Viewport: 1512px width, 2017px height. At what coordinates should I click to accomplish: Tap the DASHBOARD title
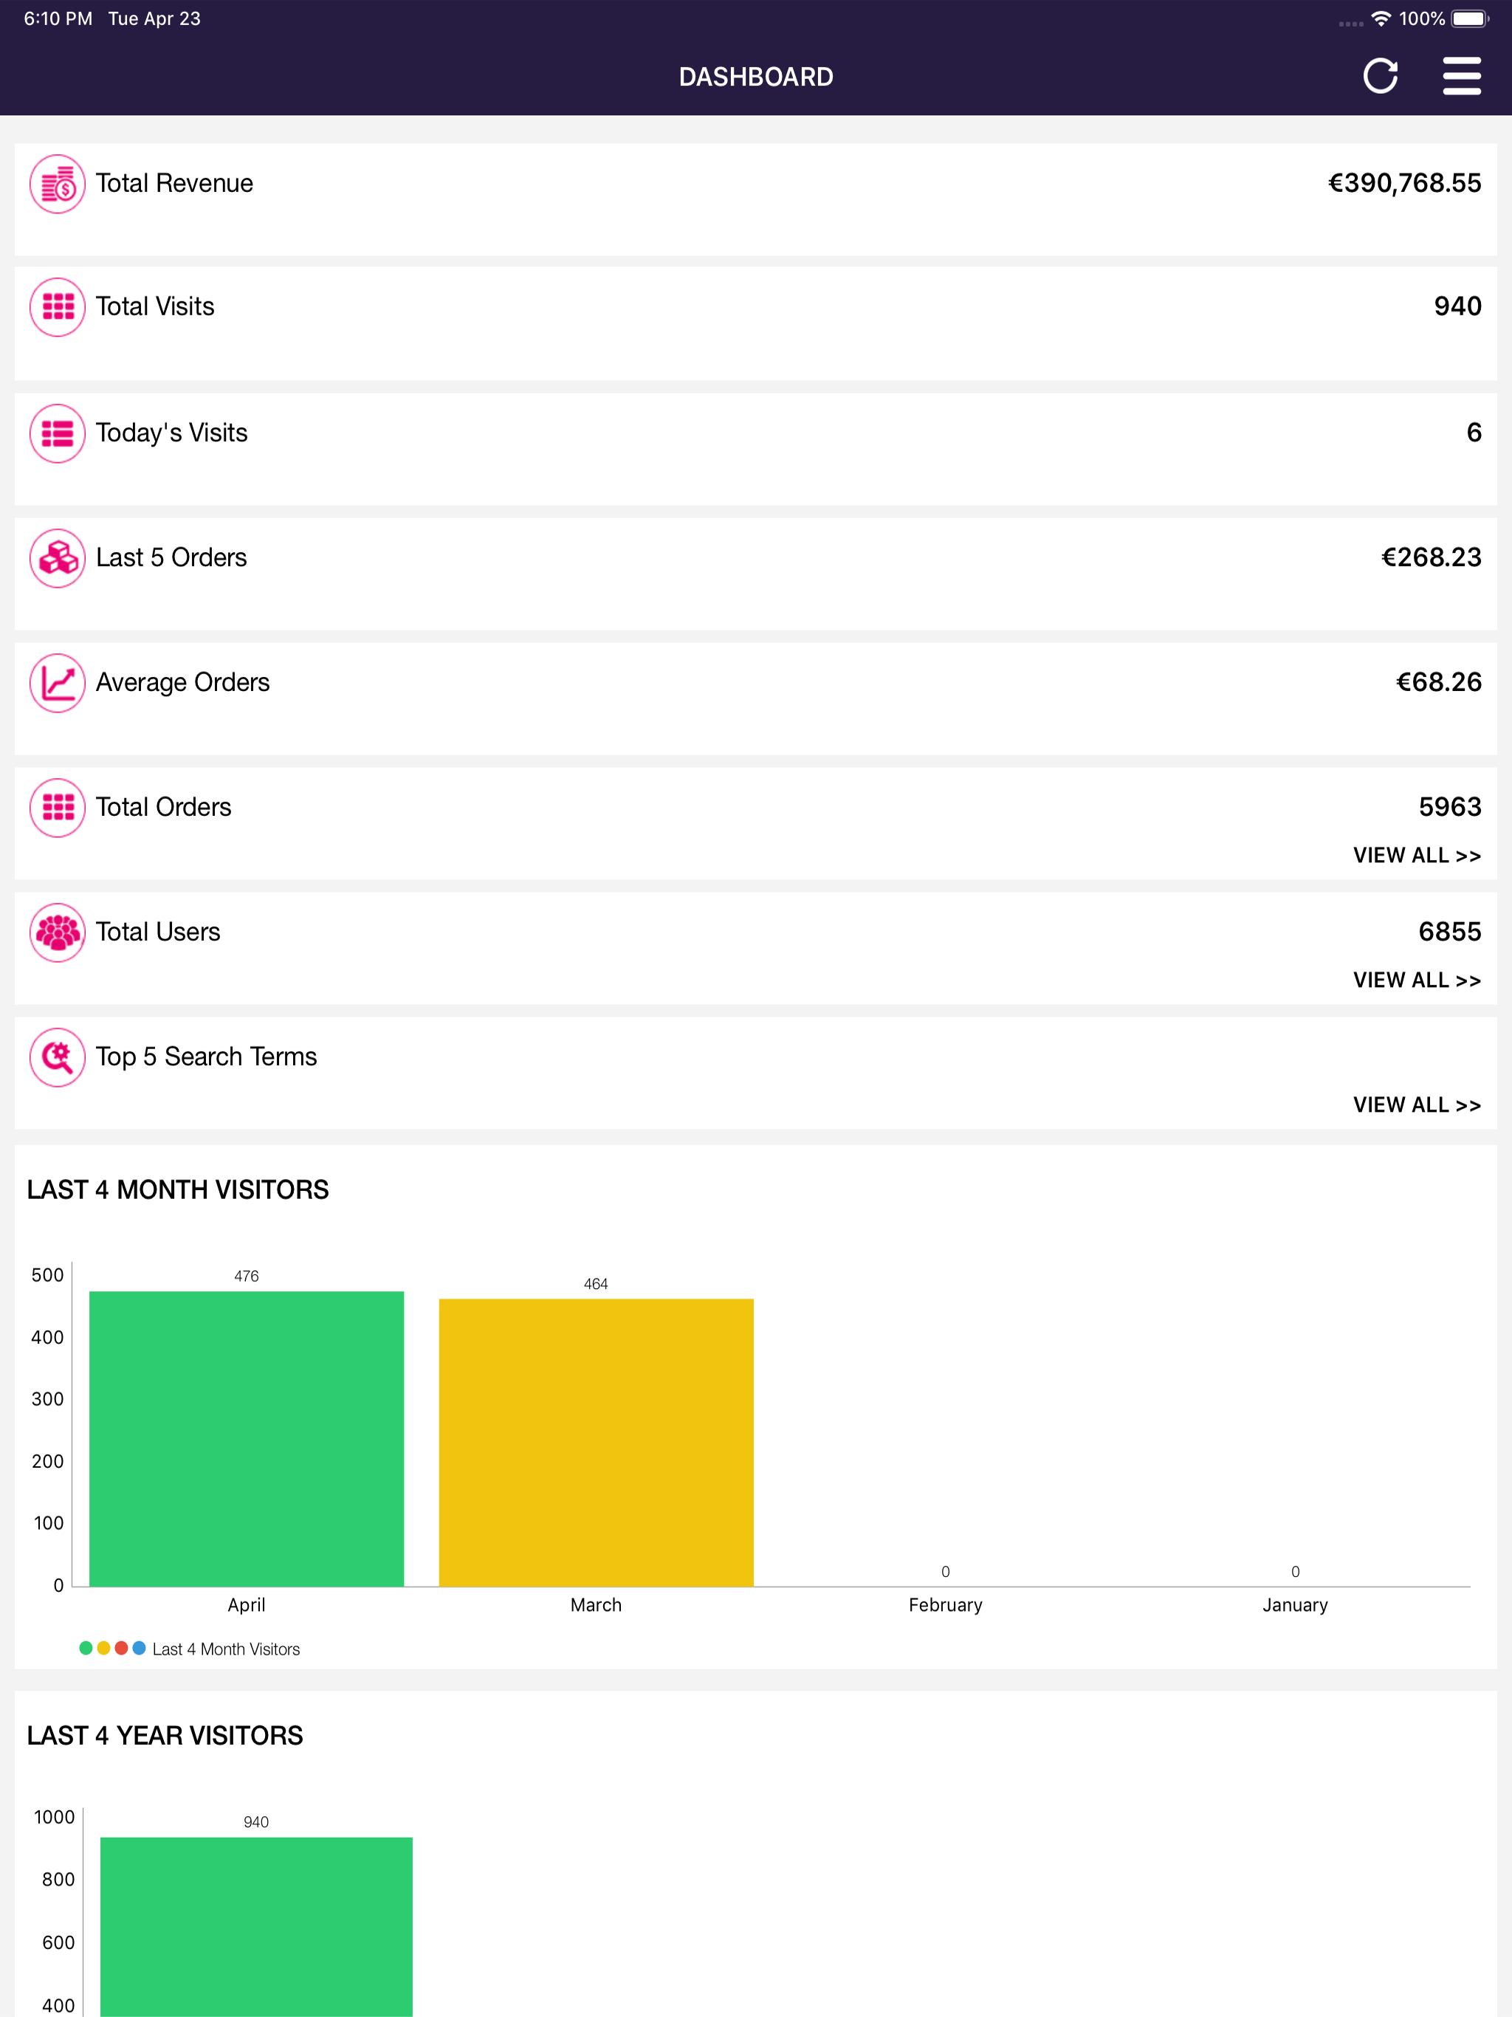tap(756, 77)
